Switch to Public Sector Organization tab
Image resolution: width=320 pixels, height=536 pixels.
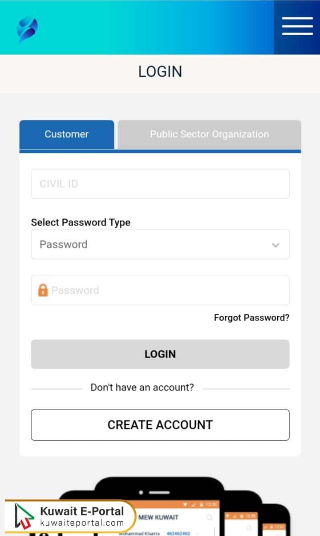point(209,134)
